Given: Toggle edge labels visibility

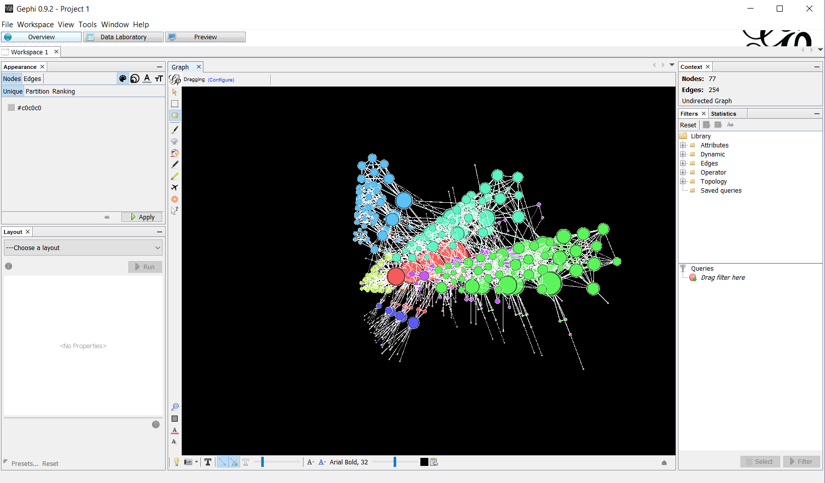Looking at the screenshot, I should (x=246, y=462).
